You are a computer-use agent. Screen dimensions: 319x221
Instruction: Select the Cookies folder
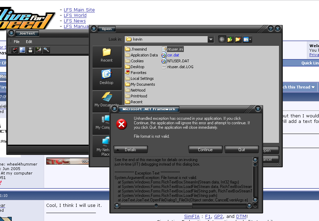134,61
